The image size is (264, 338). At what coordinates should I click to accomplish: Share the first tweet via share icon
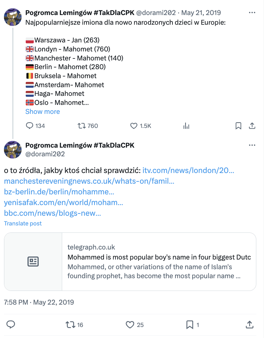point(252,126)
